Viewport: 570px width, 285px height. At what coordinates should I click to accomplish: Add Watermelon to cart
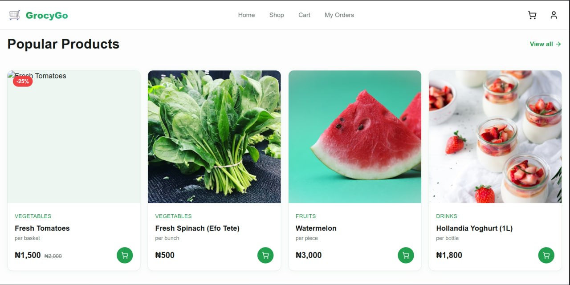(406, 255)
